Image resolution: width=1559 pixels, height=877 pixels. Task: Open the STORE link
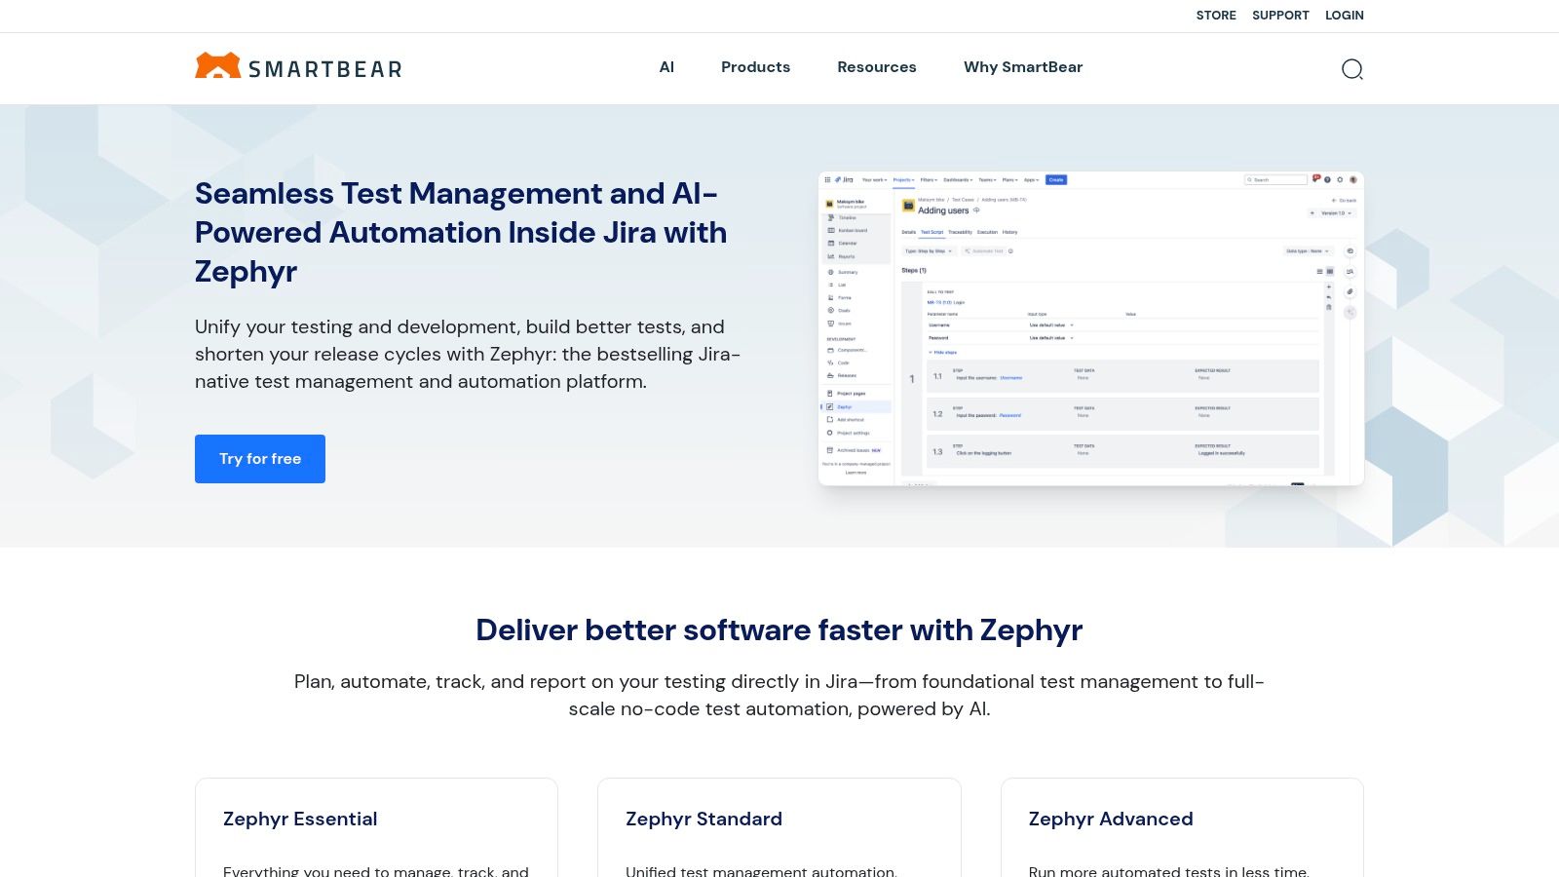coord(1216,16)
